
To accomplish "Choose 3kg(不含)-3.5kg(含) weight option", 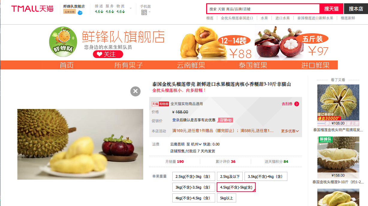I will point(194,187).
